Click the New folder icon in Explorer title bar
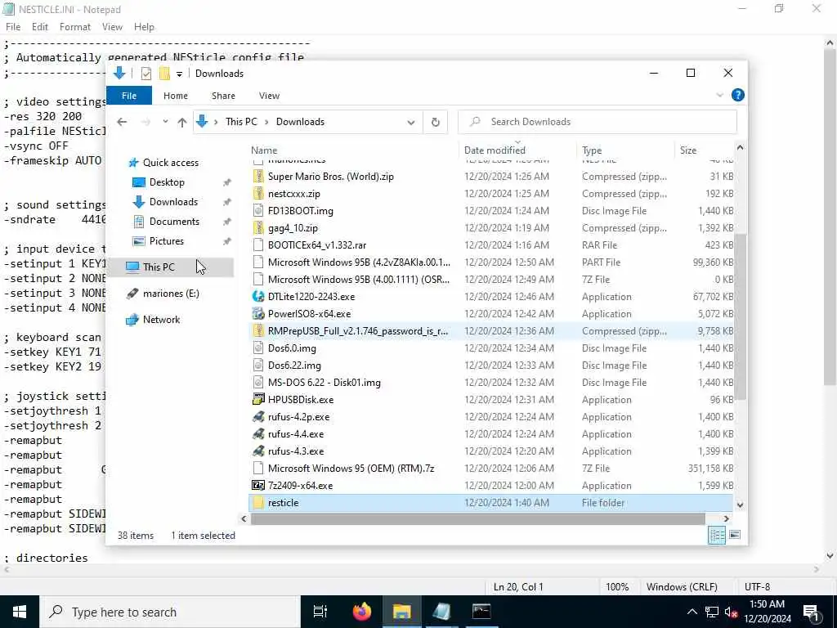The height and width of the screenshot is (628, 837). pos(164,74)
